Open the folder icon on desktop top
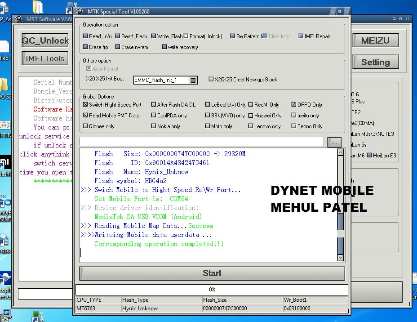 click(37, 6)
